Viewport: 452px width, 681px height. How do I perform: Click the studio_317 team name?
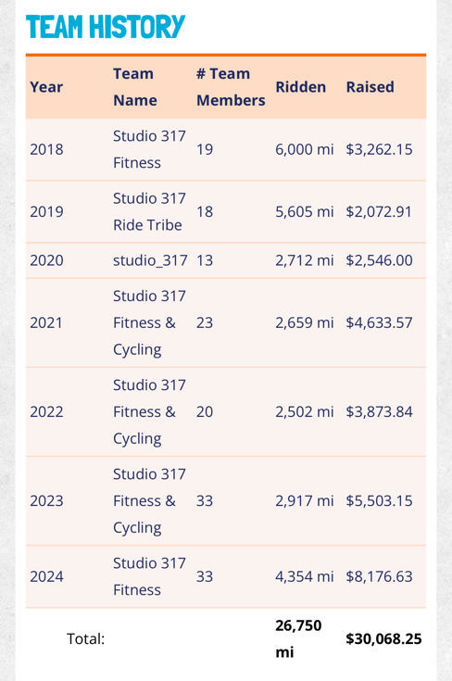tap(150, 260)
